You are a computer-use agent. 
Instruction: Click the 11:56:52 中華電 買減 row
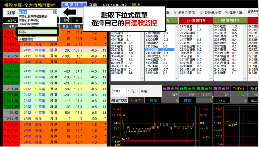(55, 113)
